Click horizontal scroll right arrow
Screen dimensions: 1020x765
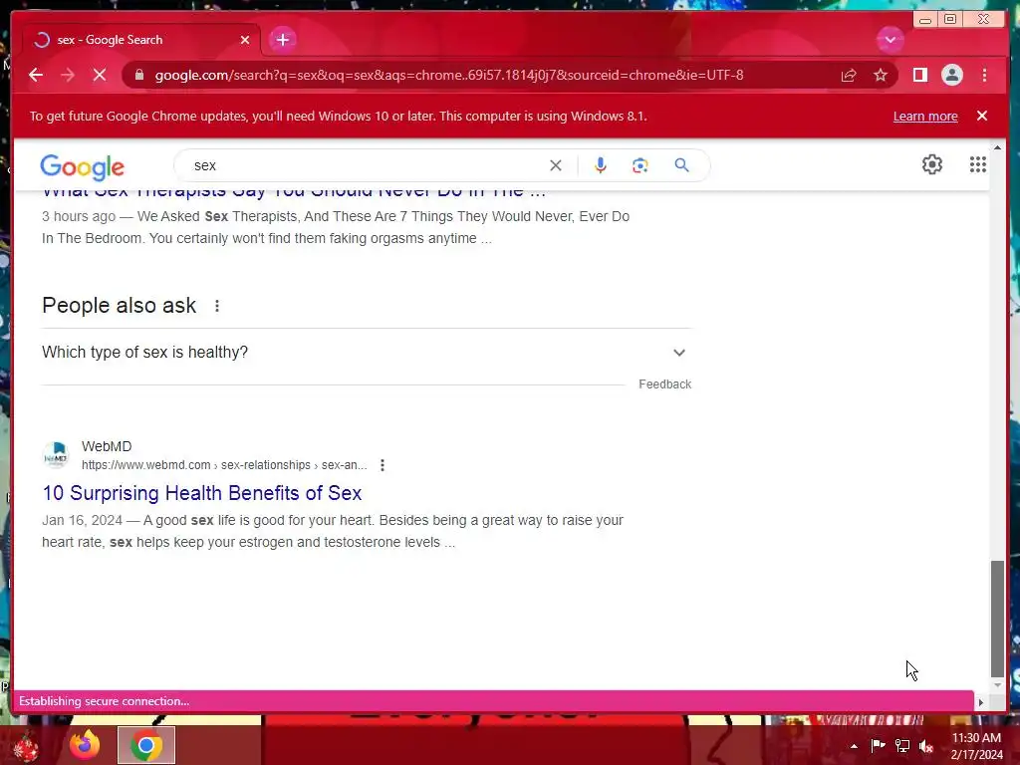[981, 702]
